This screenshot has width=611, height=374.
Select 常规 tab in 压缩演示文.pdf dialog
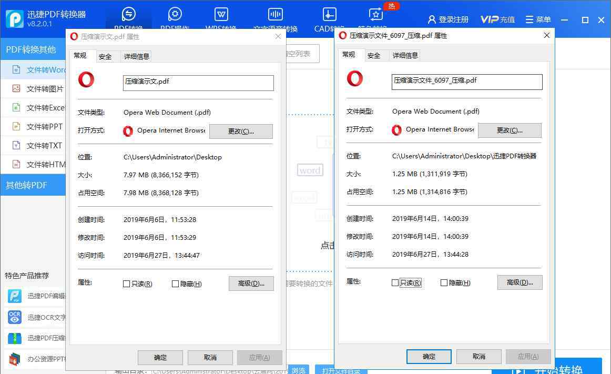point(80,56)
